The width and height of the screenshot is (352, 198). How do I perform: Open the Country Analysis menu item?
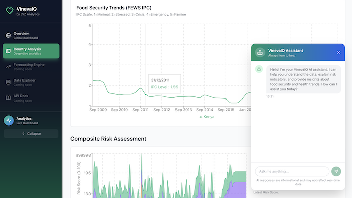click(x=31, y=51)
